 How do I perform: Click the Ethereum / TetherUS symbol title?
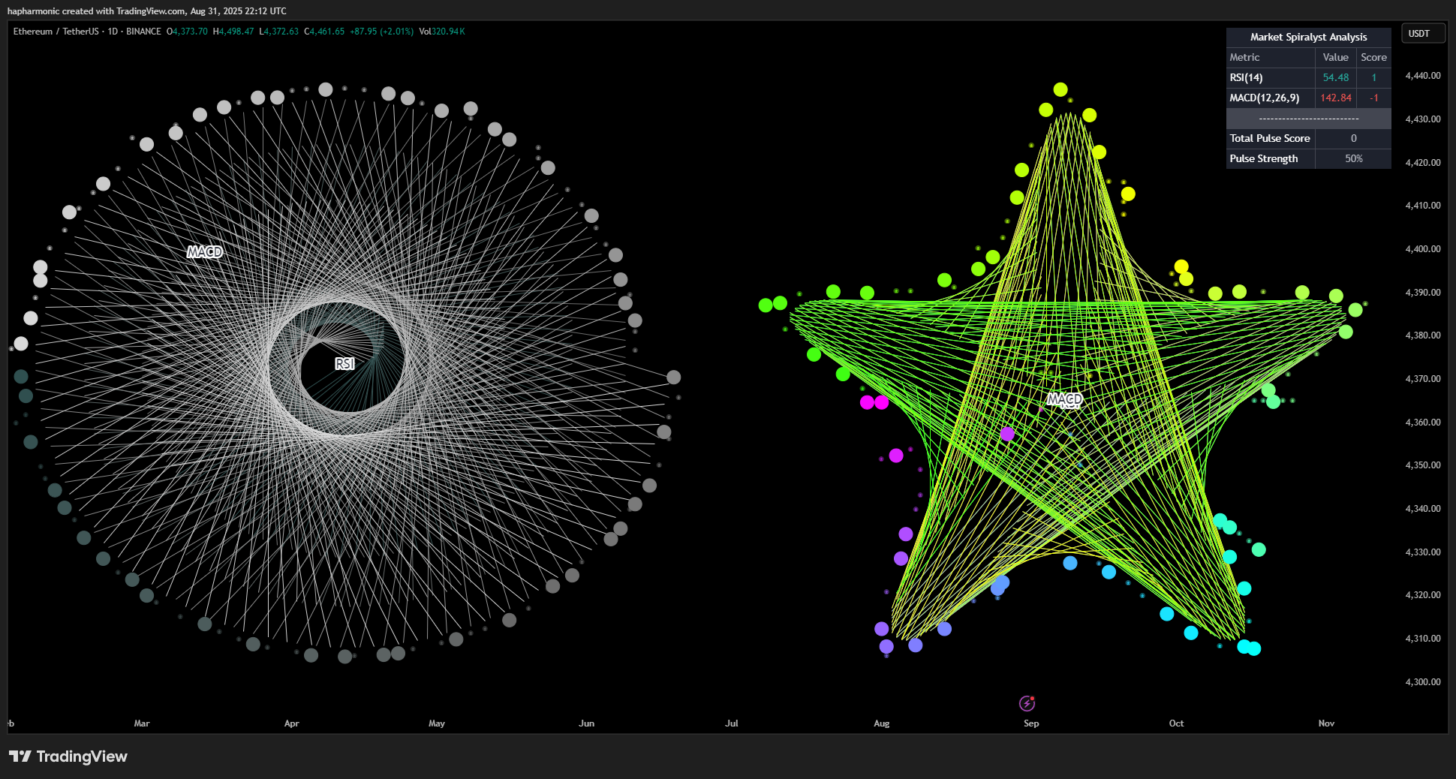click(x=56, y=32)
